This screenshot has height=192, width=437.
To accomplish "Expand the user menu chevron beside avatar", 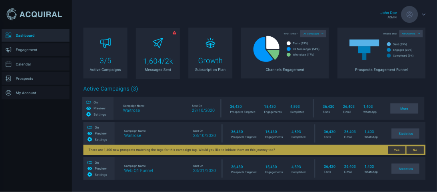I will pyautogui.click(x=424, y=14).
